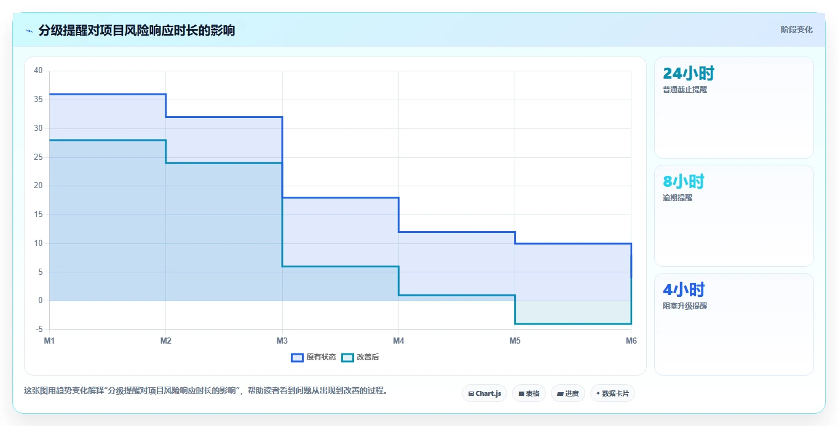
Task: Click the M5 x-axis label
Action: [515, 341]
